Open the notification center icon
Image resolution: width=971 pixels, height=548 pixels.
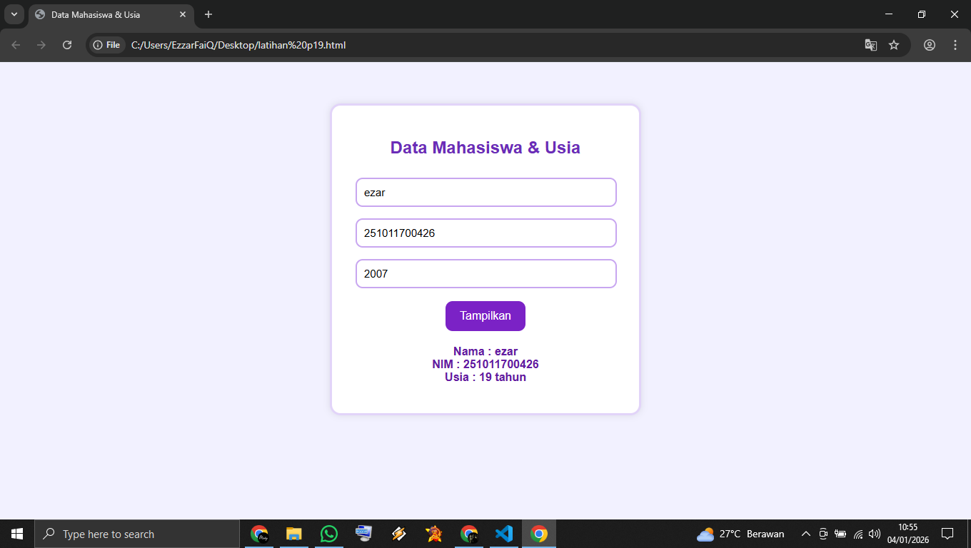click(x=947, y=534)
